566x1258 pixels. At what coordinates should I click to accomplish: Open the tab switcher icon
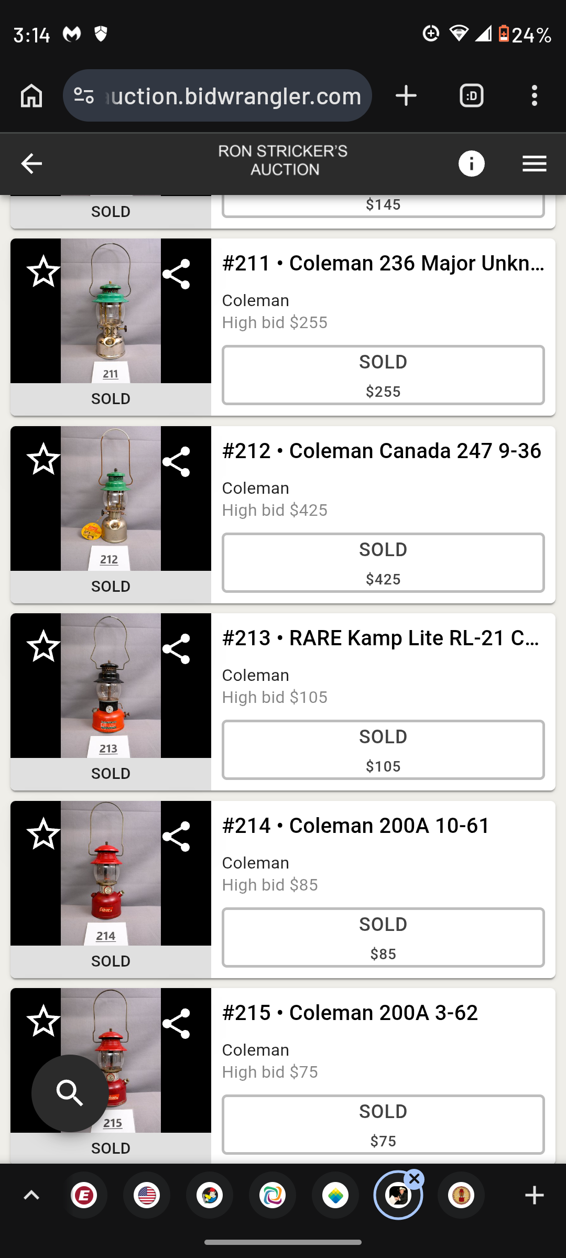click(471, 96)
